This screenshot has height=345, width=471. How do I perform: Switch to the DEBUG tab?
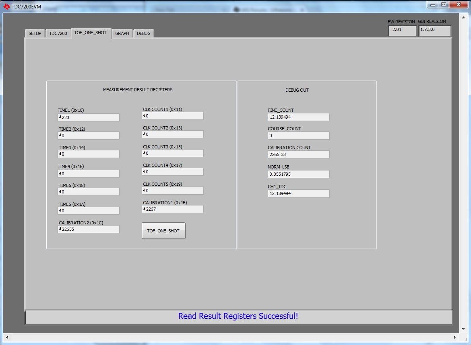point(144,33)
